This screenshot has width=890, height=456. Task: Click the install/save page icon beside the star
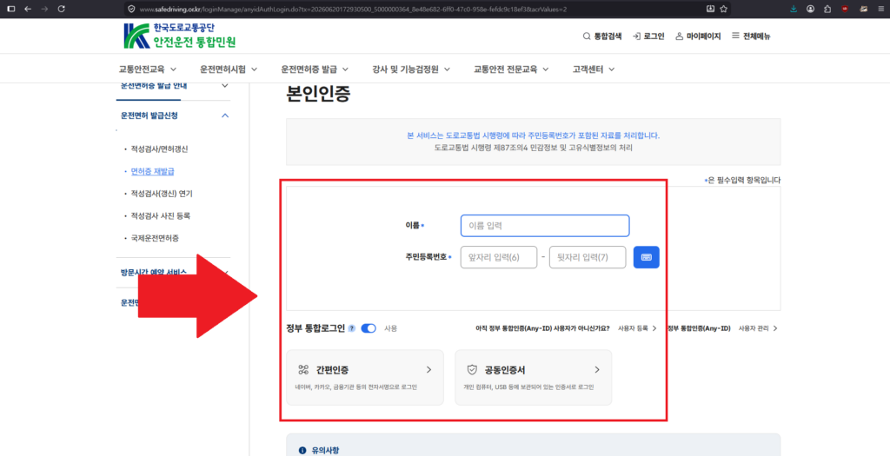[x=710, y=9]
